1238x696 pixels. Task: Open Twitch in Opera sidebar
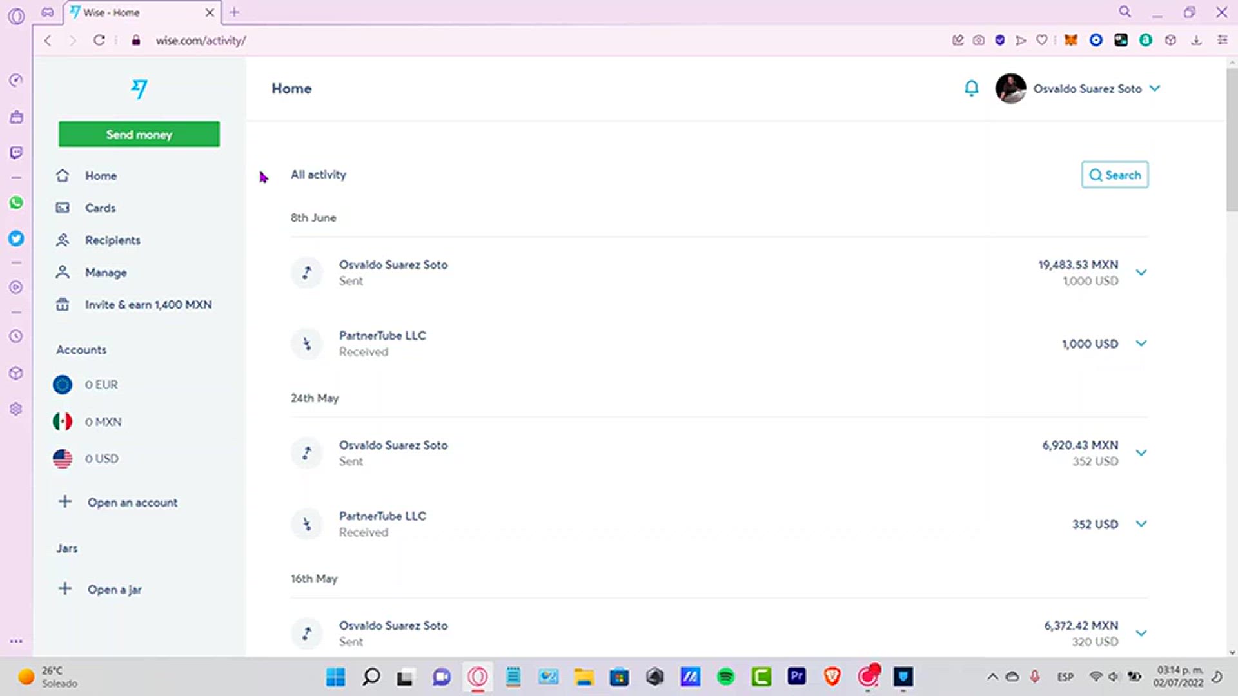[16, 152]
